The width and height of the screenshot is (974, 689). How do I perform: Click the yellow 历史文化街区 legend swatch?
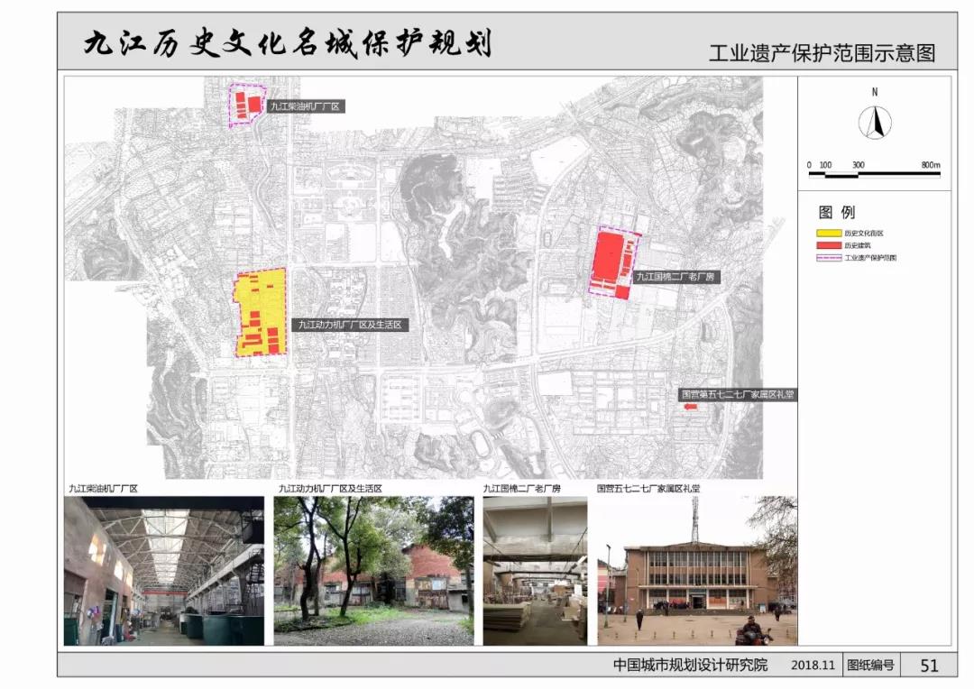click(x=829, y=234)
